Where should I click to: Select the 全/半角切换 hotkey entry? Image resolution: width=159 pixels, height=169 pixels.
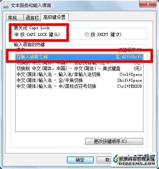[x=79, y=80]
